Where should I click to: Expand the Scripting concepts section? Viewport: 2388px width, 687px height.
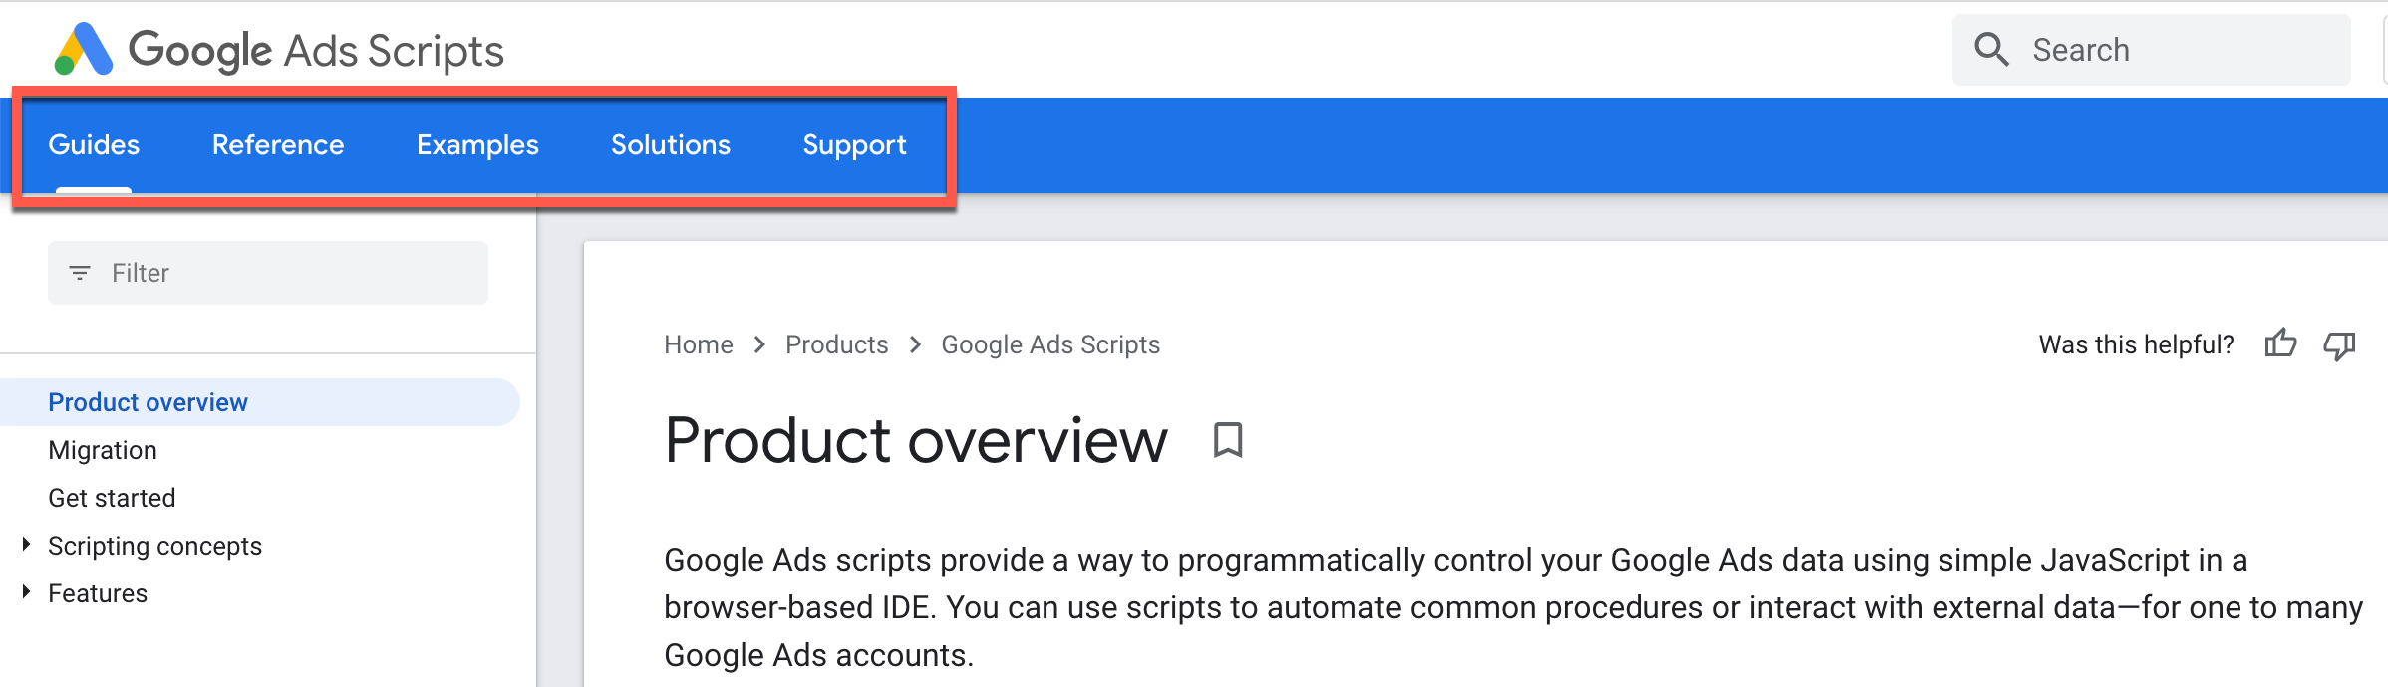(x=26, y=545)
